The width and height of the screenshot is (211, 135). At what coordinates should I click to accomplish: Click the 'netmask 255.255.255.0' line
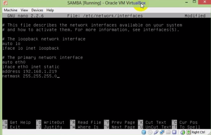pyautogui.click(x=30, y=76)
